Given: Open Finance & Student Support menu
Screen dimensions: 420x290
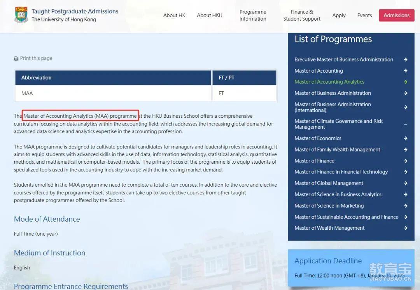Looking at the screenshot, I should 302,15.
